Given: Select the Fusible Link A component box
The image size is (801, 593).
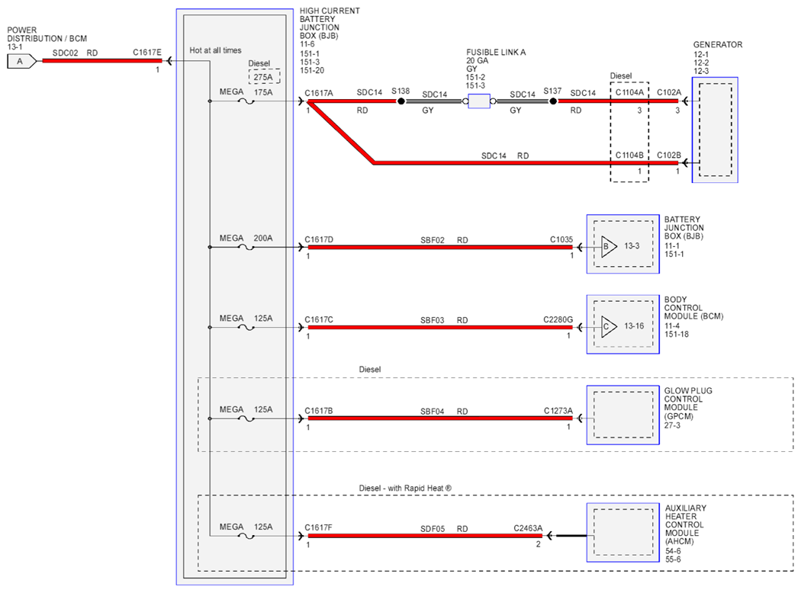Looking at the screenshot, I should tap(479, 101).
